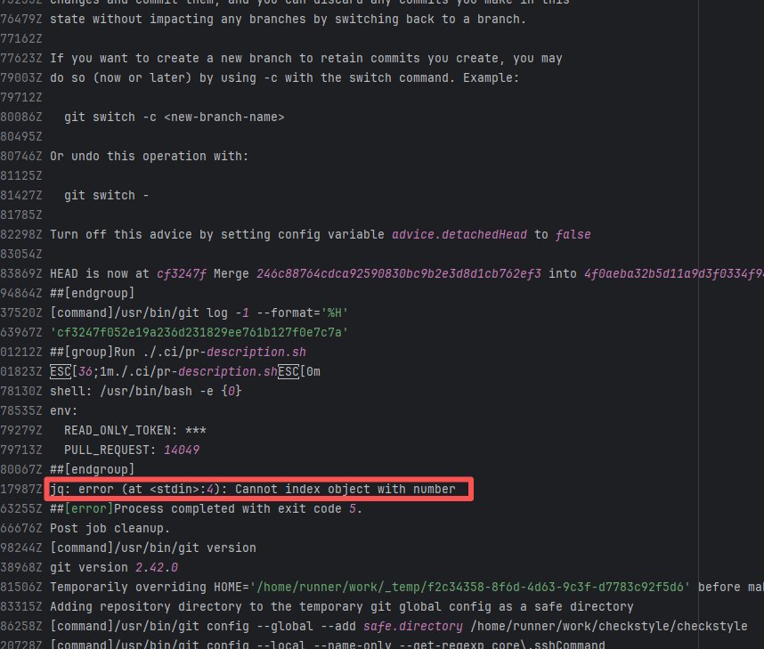Image resolution: width=764 pixels, height=649 pixels.
Task: Click the 'Post job cleanup.' line
Action: click(x=110, y=528)
